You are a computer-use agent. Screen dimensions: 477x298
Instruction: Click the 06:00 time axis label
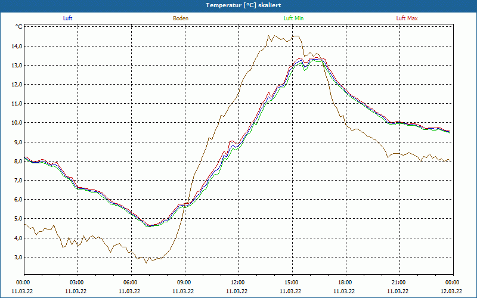pos(130,283)
